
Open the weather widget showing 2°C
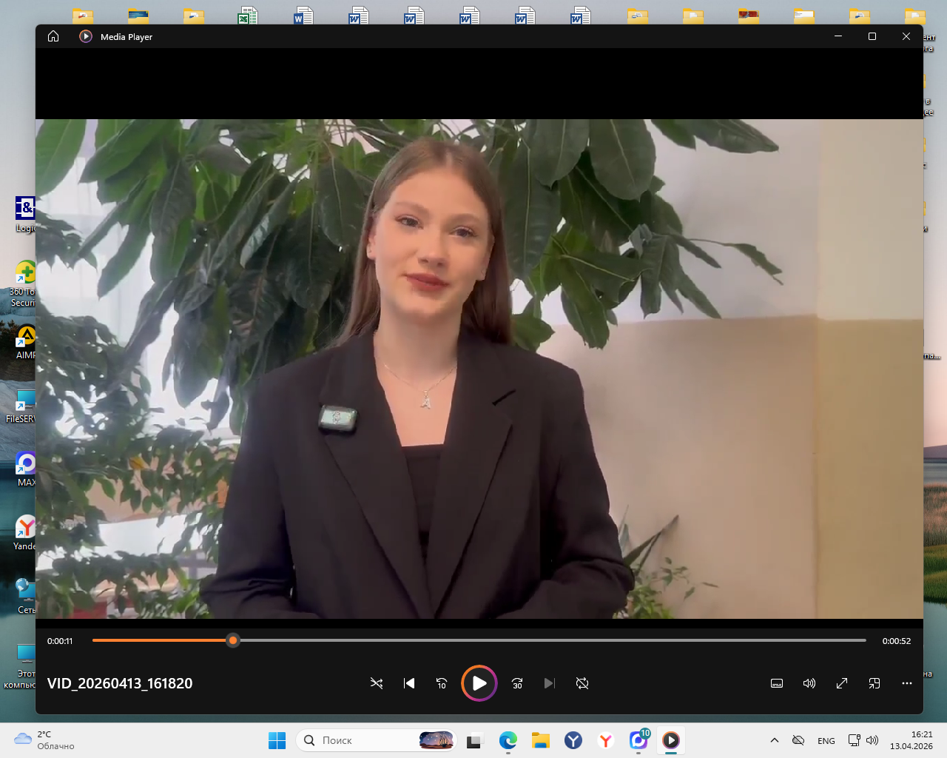coord(44,740)
